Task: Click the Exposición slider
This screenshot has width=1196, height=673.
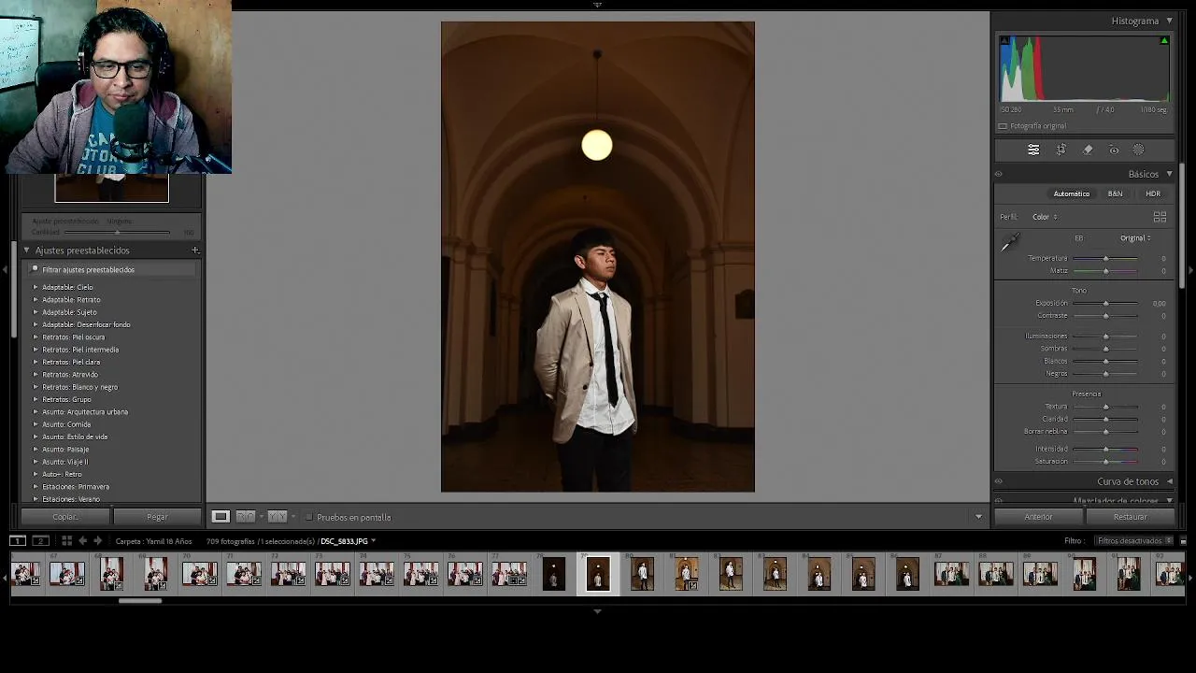Action: (1105, 303)
